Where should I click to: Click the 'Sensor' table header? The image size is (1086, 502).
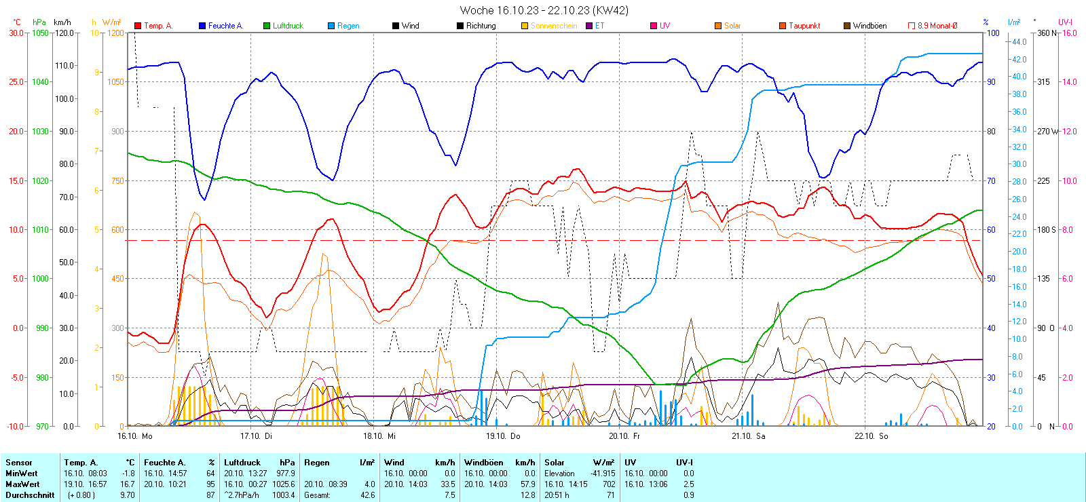coord(19,463)
